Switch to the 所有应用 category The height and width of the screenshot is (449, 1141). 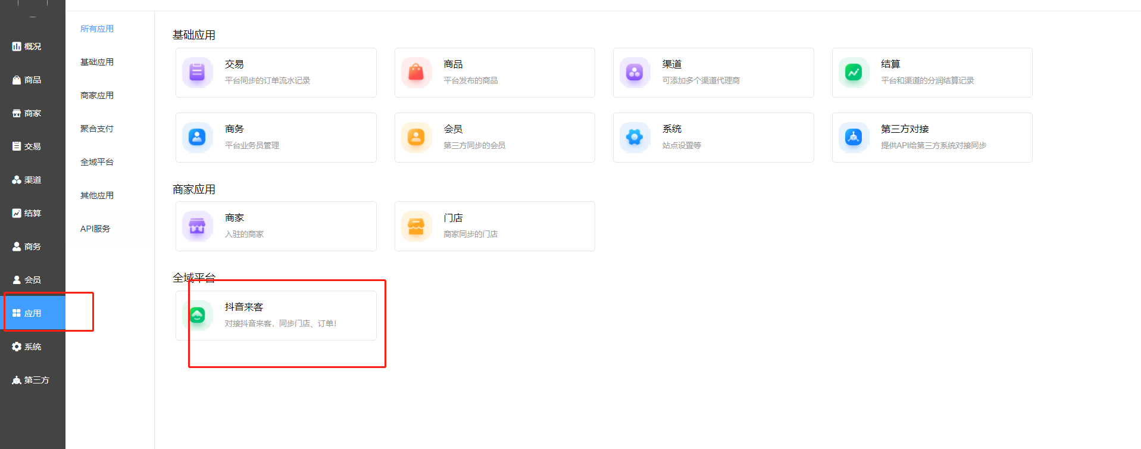tap(97, 29)
